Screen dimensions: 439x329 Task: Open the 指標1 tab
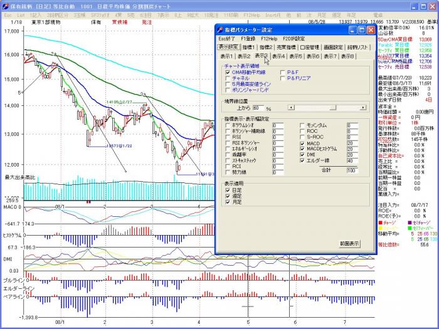pyautogui.click(x=248, y=47)
